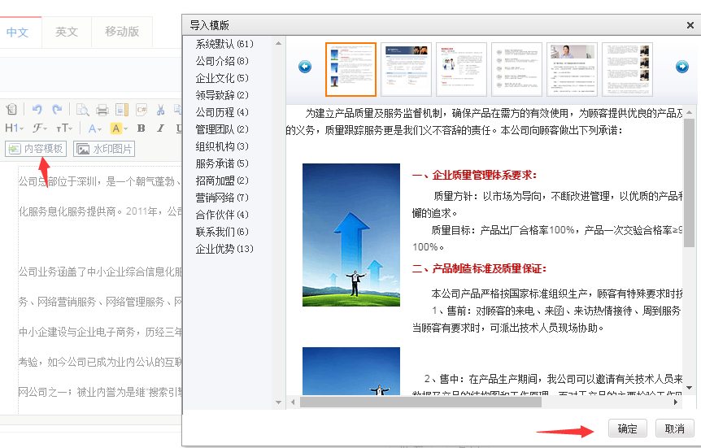Click the heading 二、产品制造标准及质量保证
The height and width of the screenshot is (448, 701).
tap(479, 268)
